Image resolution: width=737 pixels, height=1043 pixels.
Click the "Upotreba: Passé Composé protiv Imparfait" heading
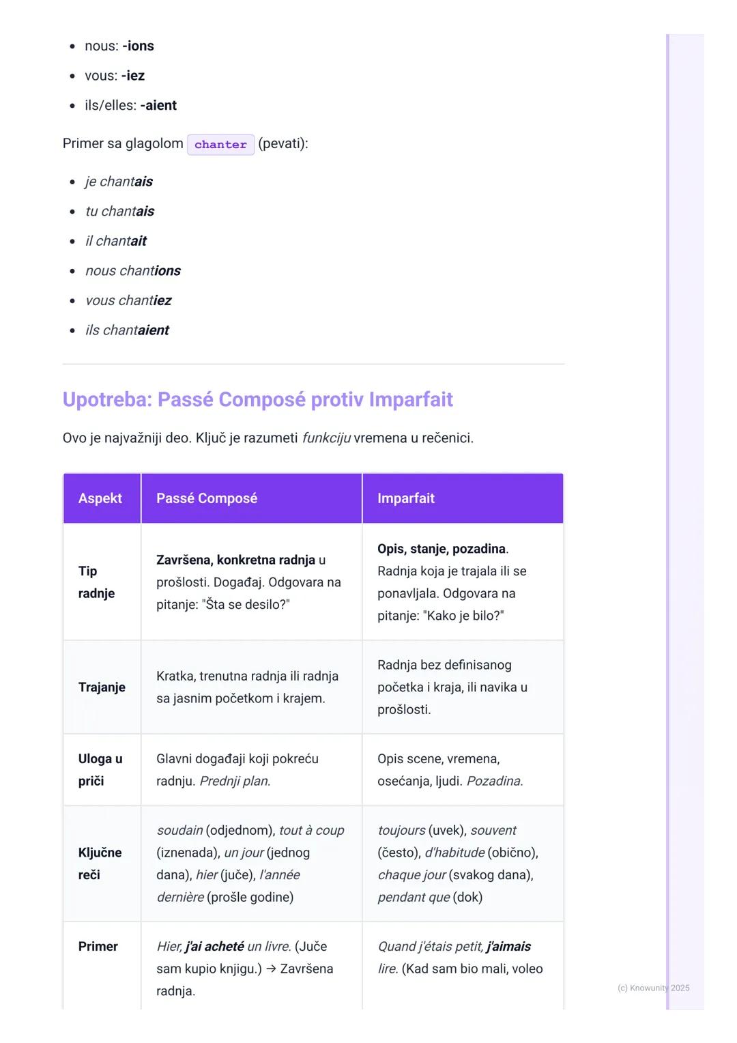tap(257, 399)
